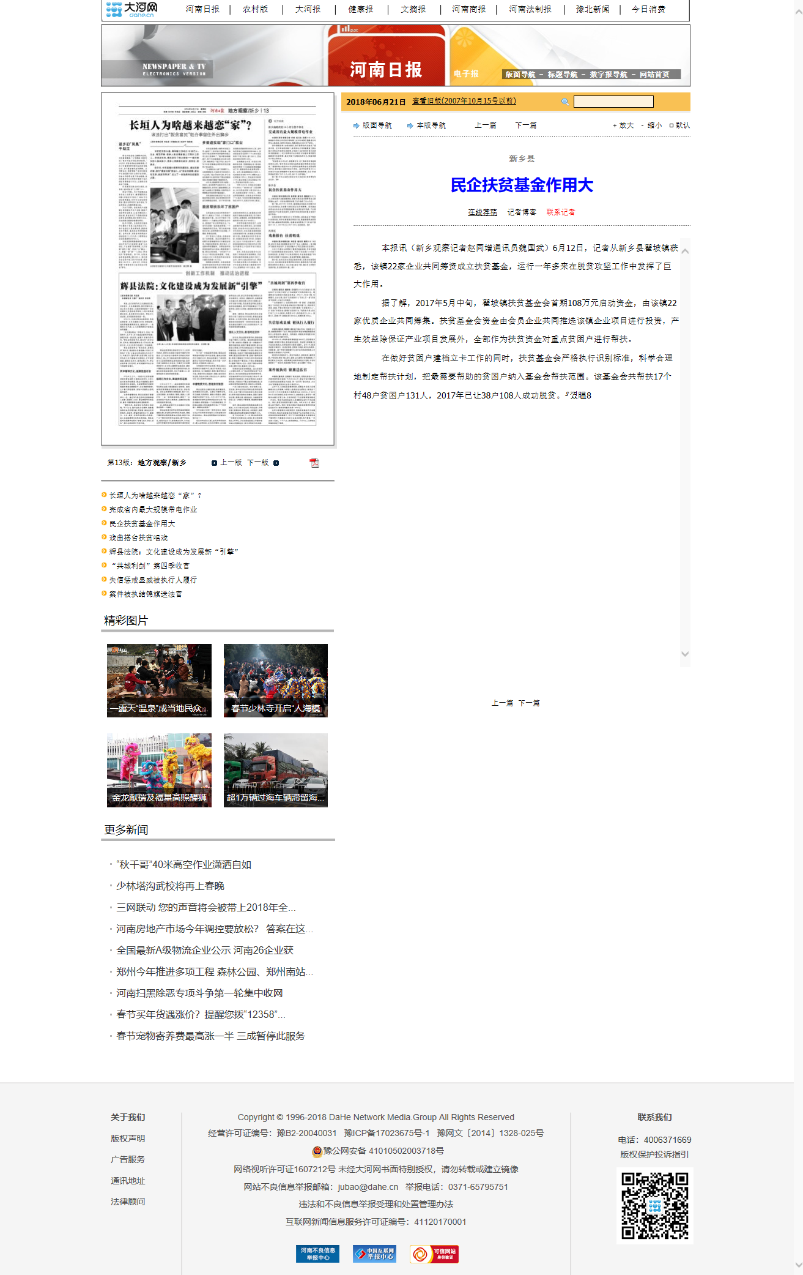Click the previous page arrow icon beside 上一版
Screen dimensions: 803x1275
coord(214,463)
